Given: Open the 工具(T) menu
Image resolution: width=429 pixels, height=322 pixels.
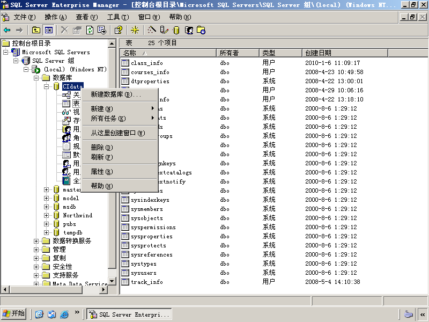Looking at the screenshot, I should pyautogui.click(x=117, y=17).
